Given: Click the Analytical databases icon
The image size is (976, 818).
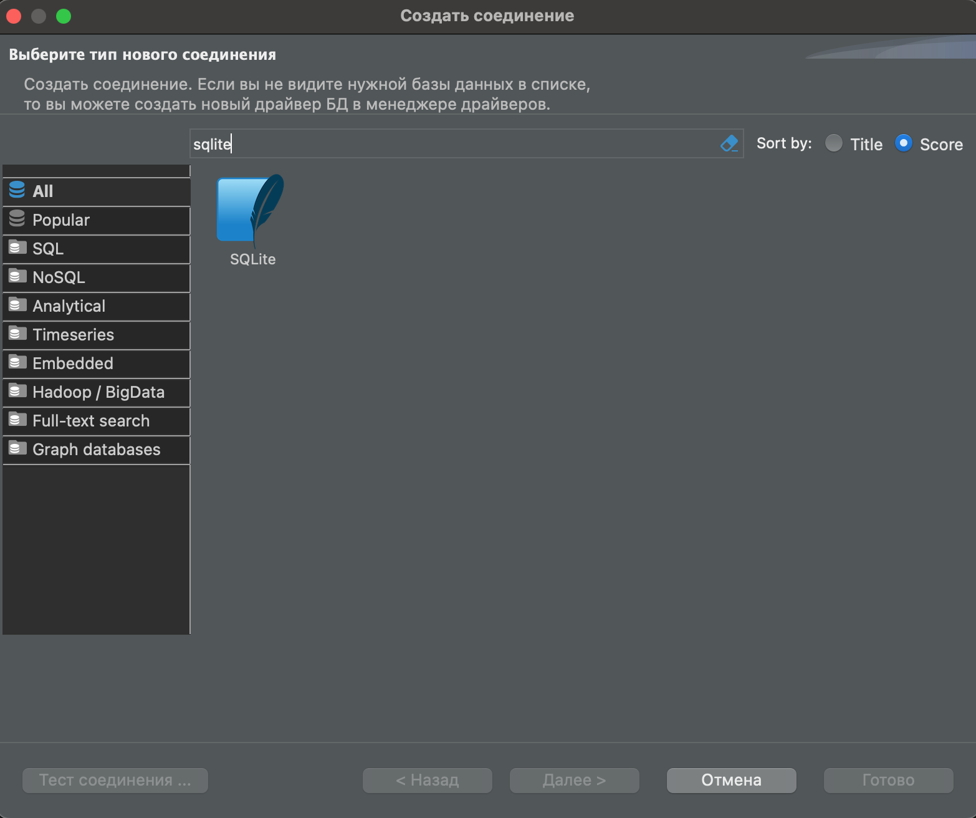Looking at the screenshot, I should pyautogui.click(x=17, y=305).
